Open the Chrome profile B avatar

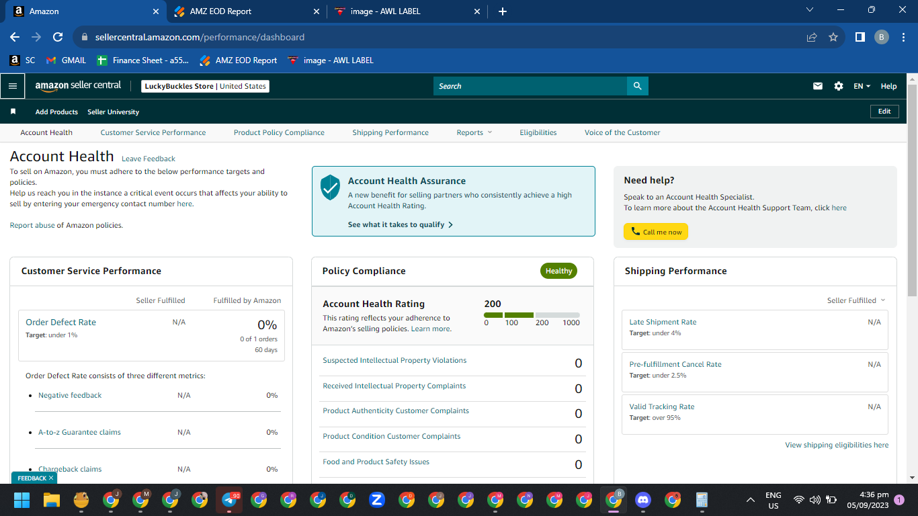pos(882,37)
